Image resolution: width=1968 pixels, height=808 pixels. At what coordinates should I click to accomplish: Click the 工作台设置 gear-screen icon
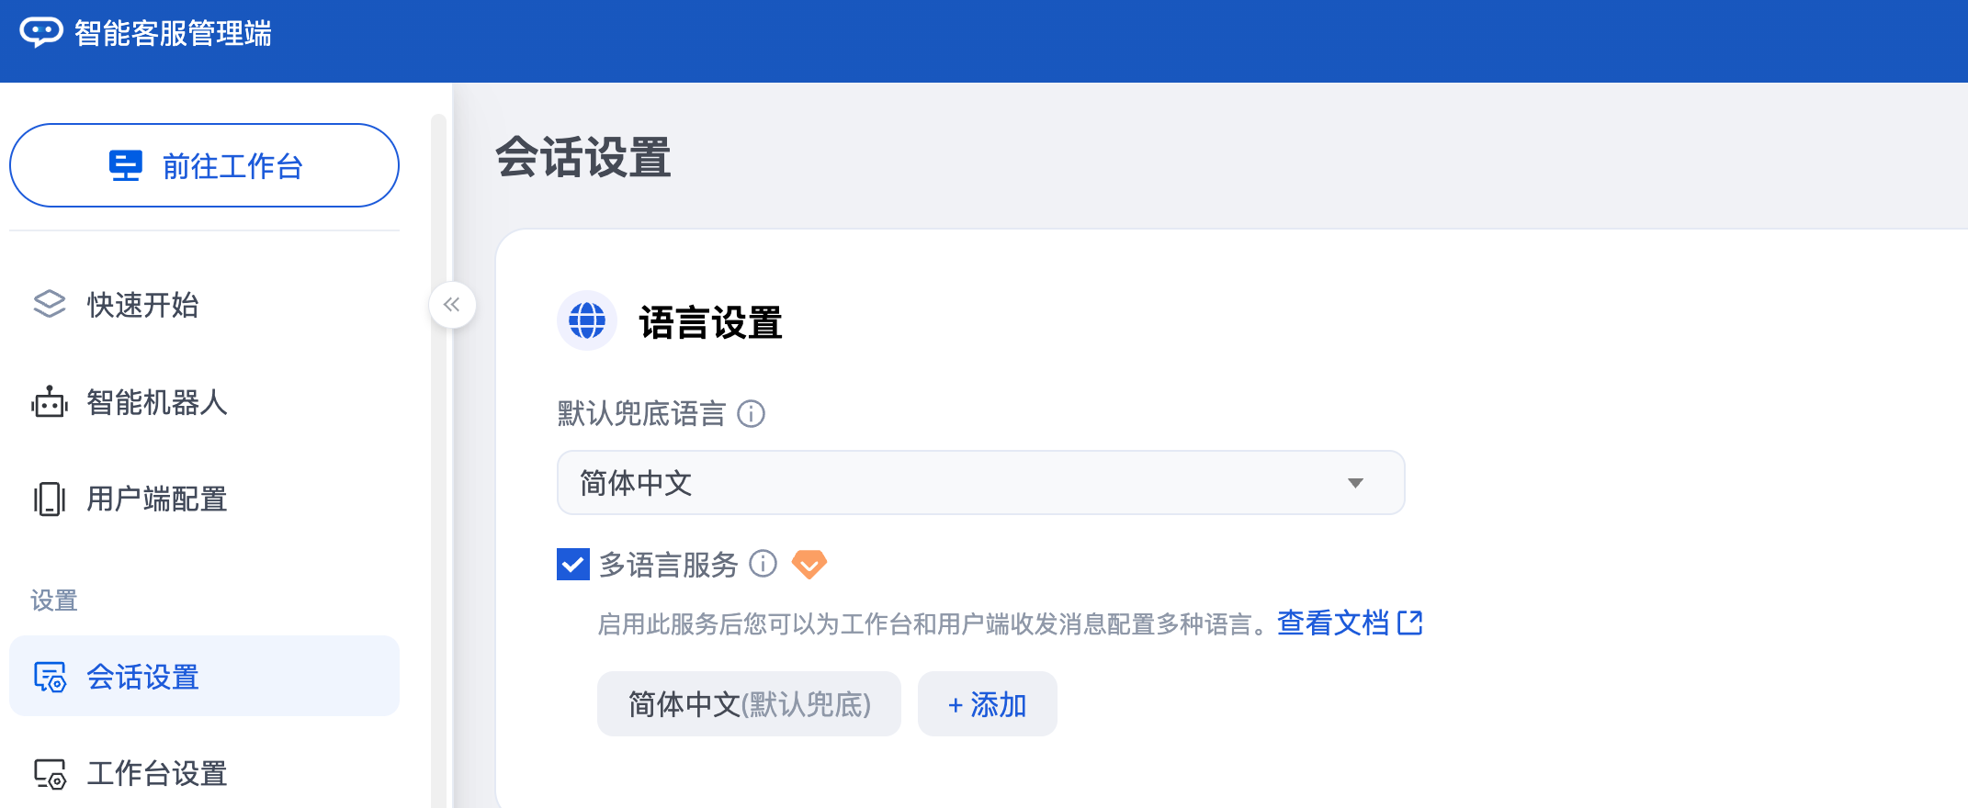click(50, 774)
